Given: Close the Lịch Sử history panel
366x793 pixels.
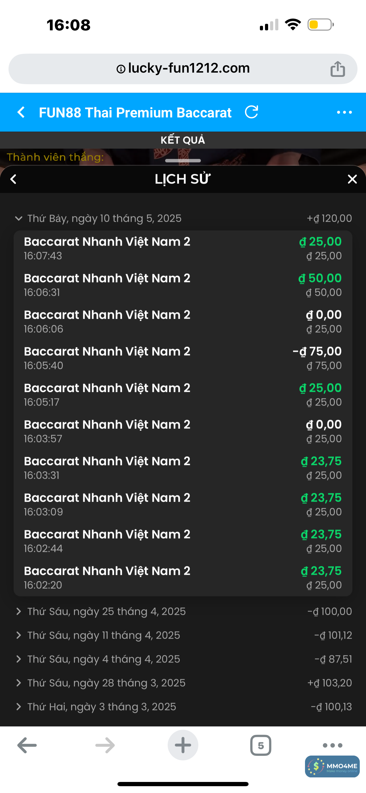Looking at the screenshot, I should coord(352,179).
